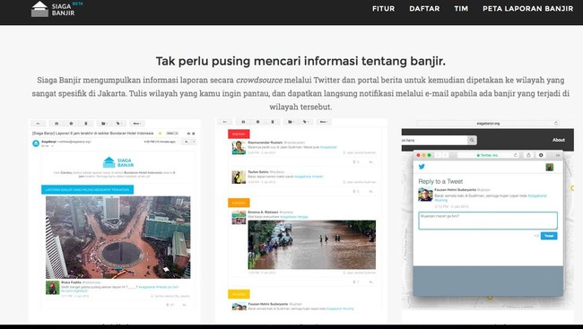
Task: Click Riska Fadilla's avatar below the aerial photo
Action: click(52, 288)
